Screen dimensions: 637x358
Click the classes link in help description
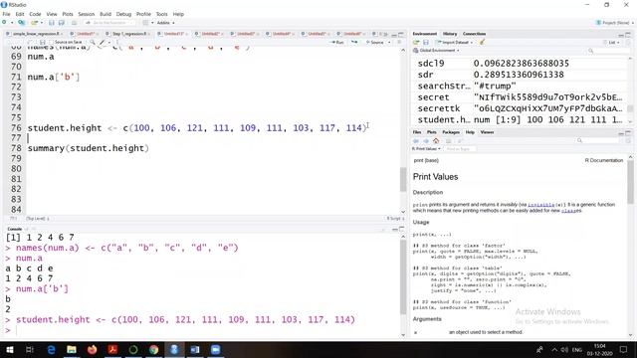point(571,211)
